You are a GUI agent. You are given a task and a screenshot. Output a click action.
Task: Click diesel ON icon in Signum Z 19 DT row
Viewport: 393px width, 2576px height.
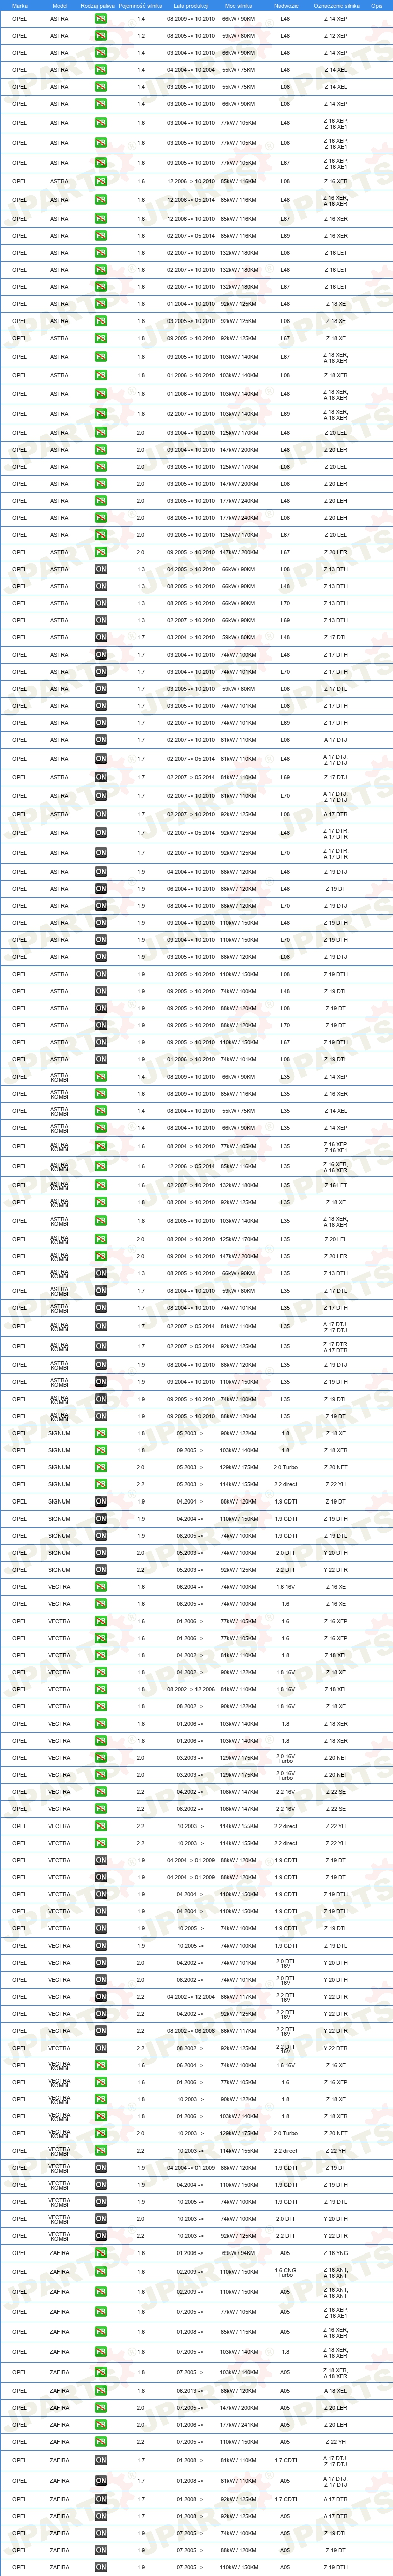click(x=101, y=1501)
